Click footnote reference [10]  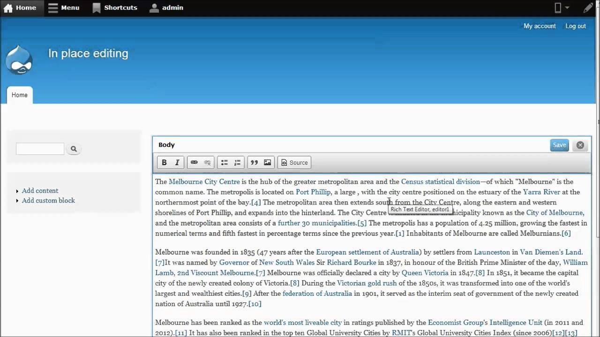coord(255,303)
